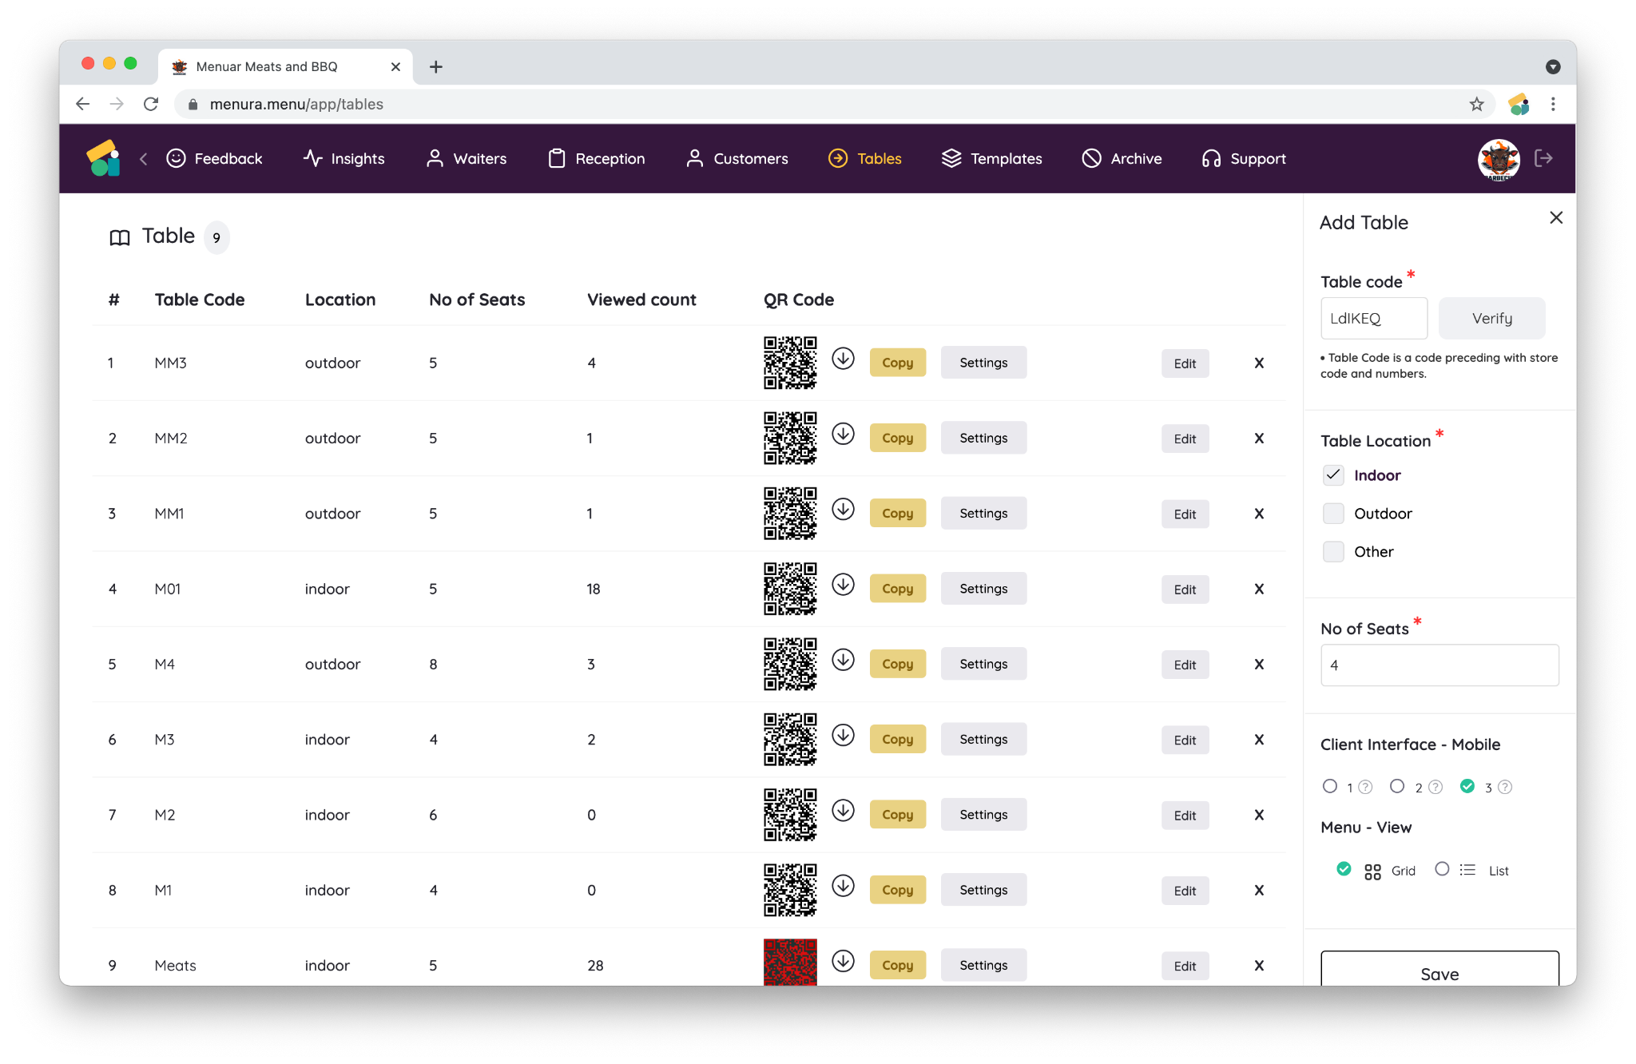Click the red Meats QR code thumbnail
This screenshot has width=1636, height=1064.
pos(790,963)
